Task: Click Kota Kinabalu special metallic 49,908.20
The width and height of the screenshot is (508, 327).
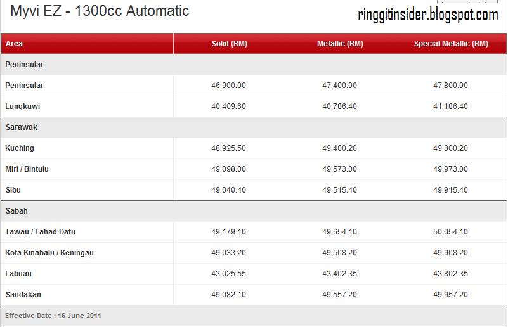Action: point(450,253)
